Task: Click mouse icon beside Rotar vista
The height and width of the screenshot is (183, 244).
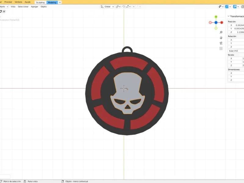Action: click(x=25, y=181)
